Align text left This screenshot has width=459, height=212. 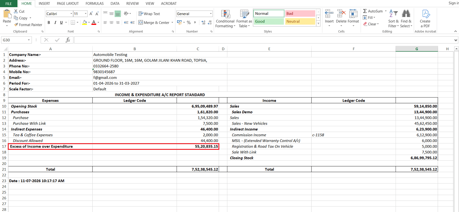(x=105, y=22)
